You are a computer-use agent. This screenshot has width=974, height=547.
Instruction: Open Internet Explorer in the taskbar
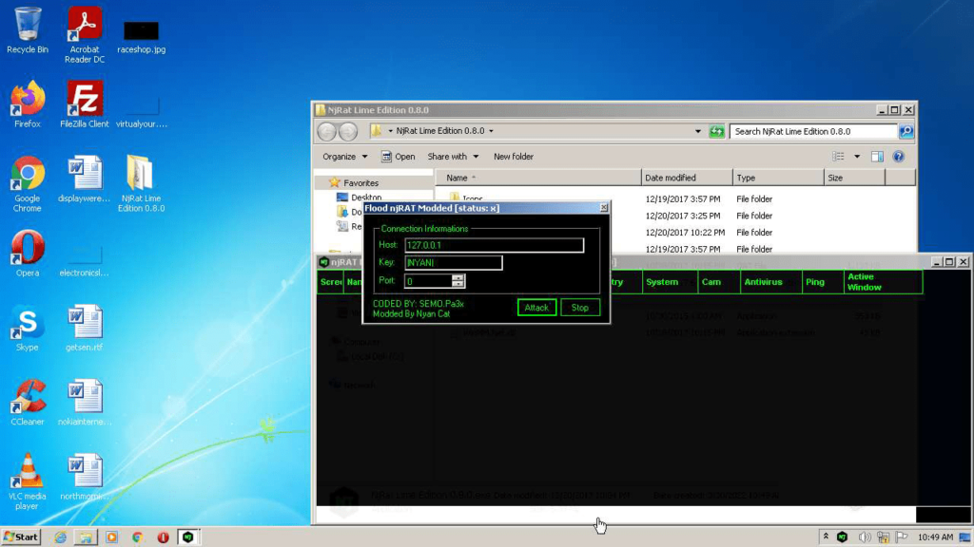tap(60, 538)
